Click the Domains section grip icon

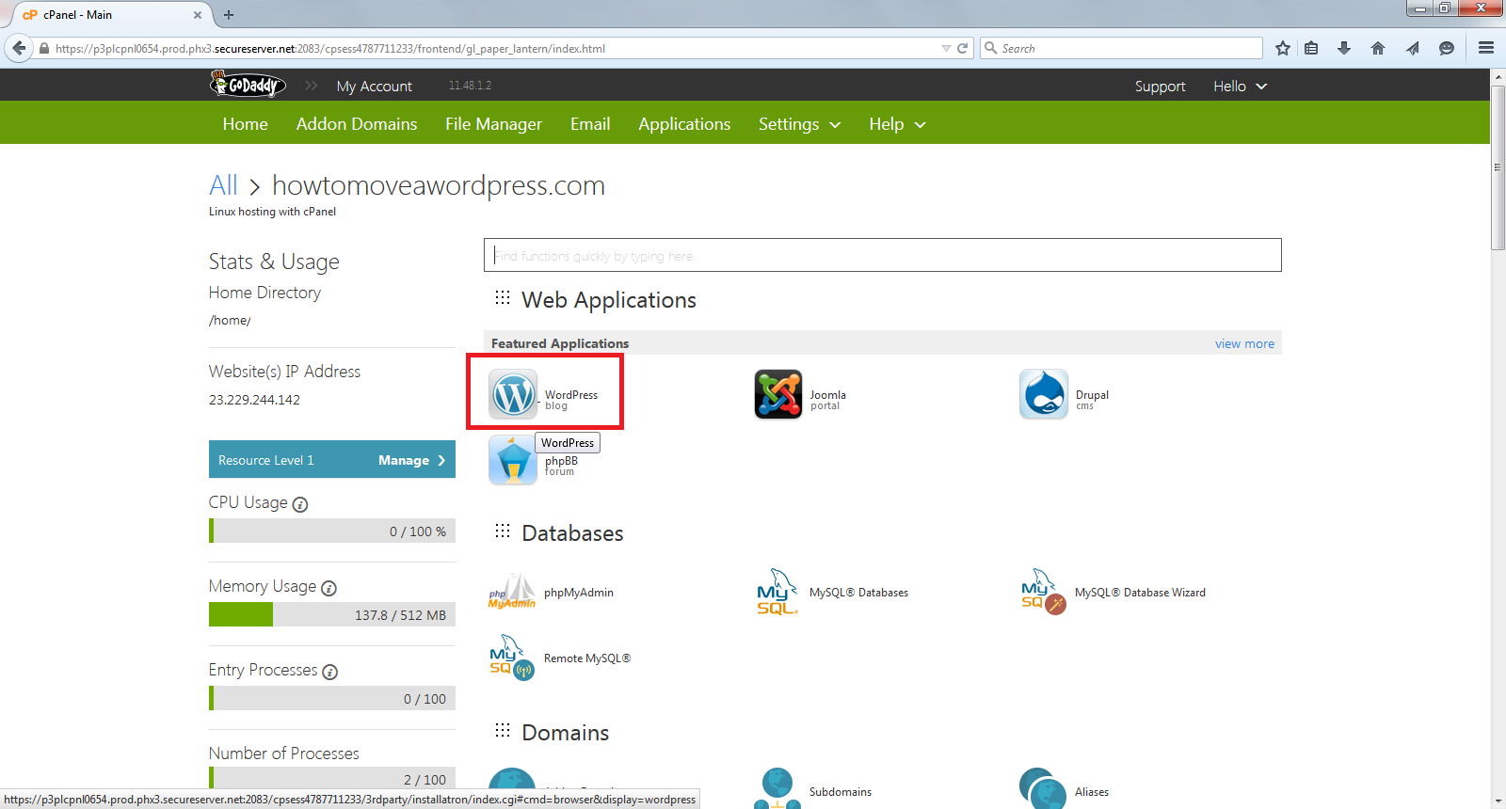(503, 731)
